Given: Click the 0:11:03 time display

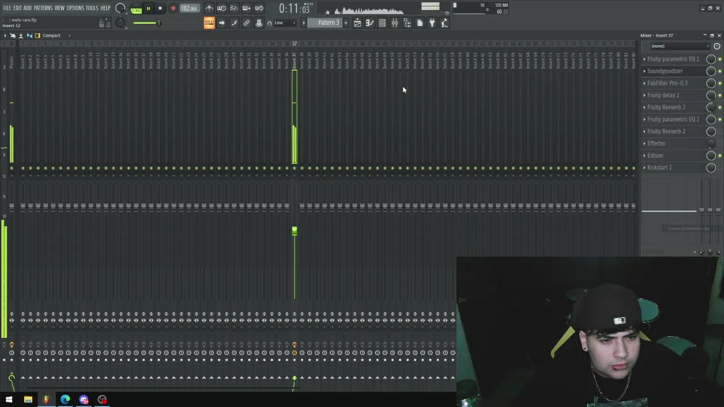Looking at the screenshot, I should point(294,9).
